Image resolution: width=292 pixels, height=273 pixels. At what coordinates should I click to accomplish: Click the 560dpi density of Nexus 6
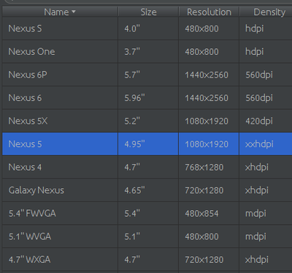(266, 98)
